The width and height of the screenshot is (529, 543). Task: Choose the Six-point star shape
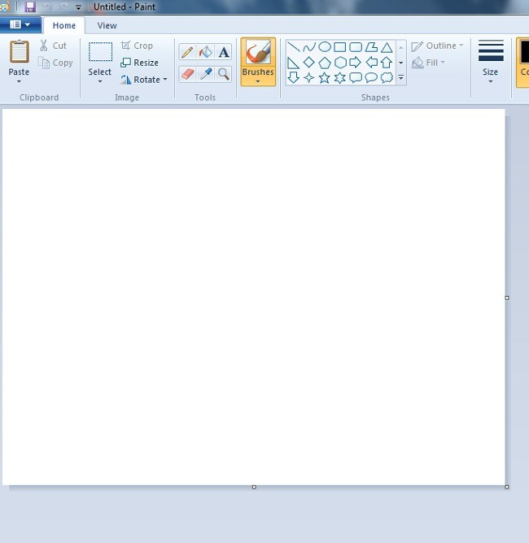[x=339, y=77]
